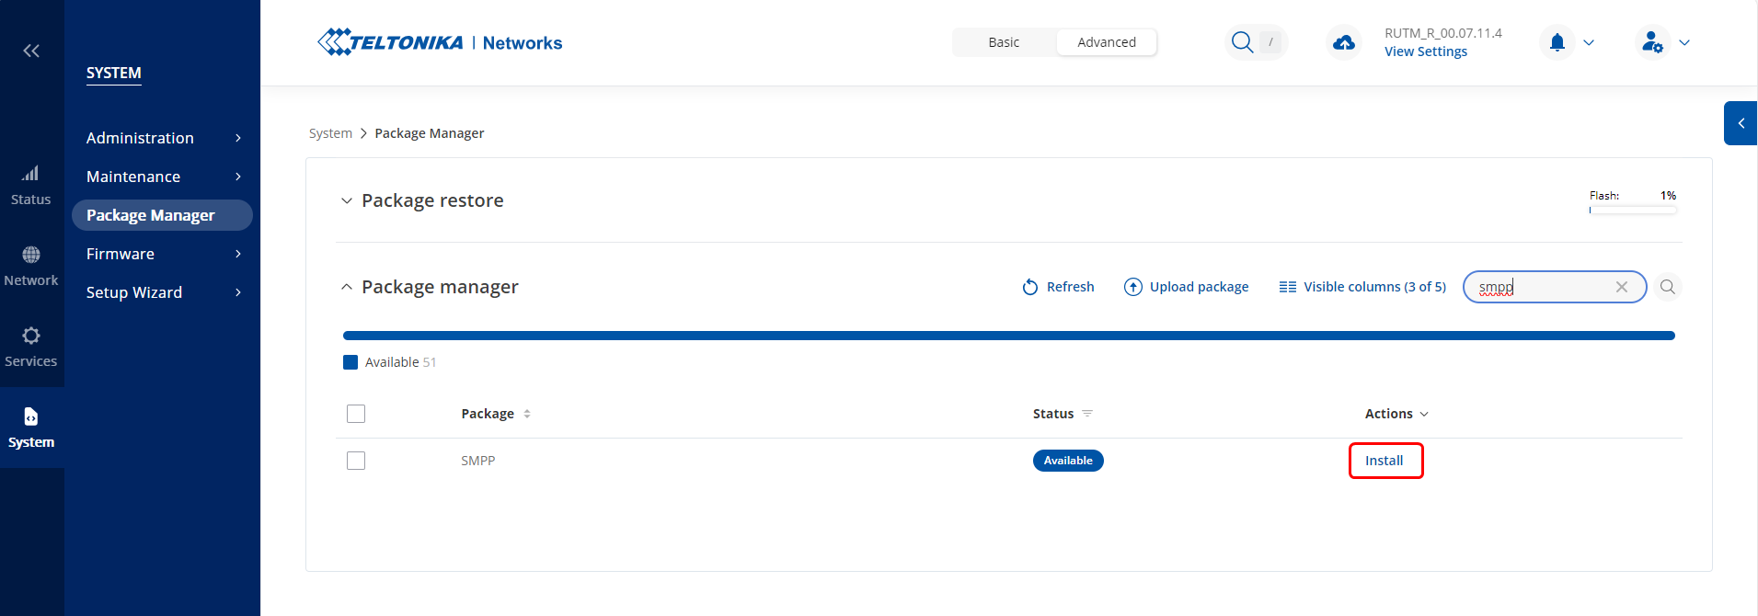Open the Actions column dropdown
1758x616 pixels.
click(x=1396, y=414)
